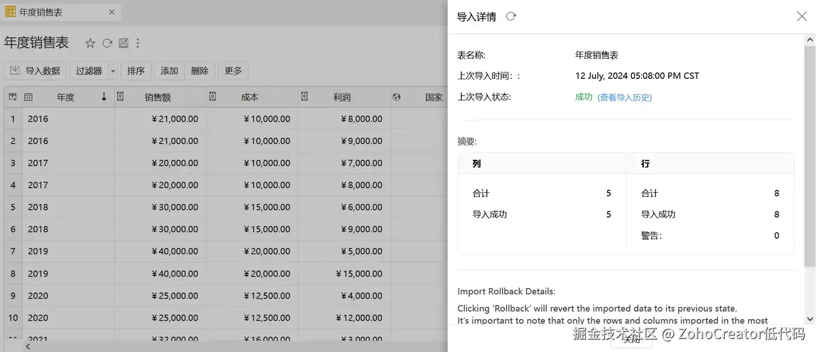Click the 删除 button
Image resolution: width=816 pixels, height=352 pixels.
click(x=199, y=71)
